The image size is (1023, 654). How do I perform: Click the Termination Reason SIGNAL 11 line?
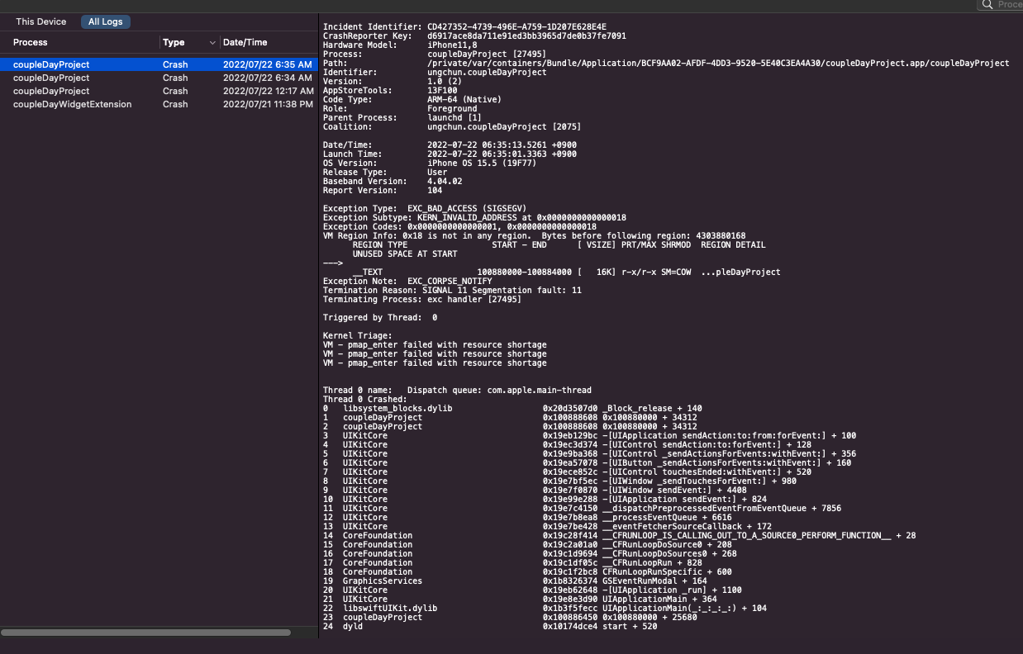pyautogui.click(x=452, y=291)
